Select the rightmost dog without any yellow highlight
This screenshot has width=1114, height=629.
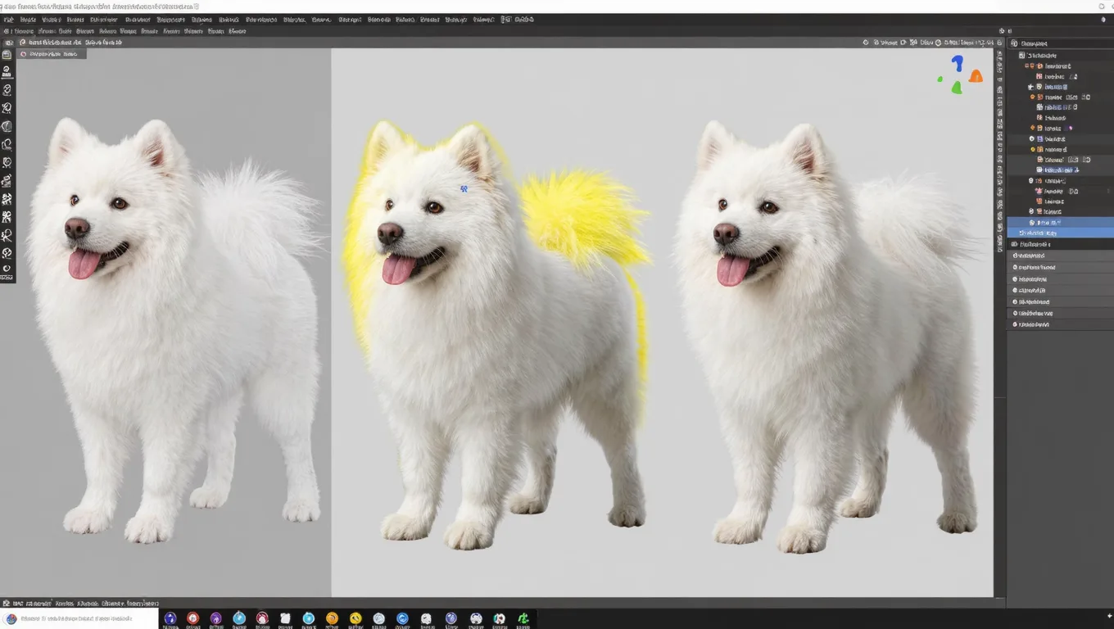coord(827,336)
